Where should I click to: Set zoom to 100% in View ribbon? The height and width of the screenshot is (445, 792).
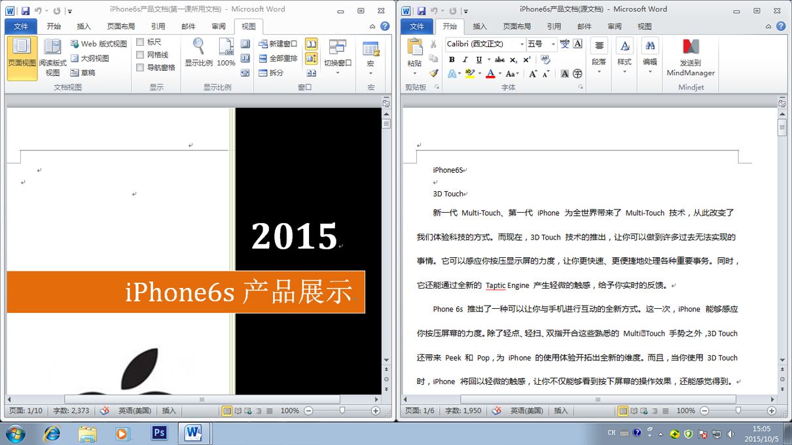[x=226, y=53]
